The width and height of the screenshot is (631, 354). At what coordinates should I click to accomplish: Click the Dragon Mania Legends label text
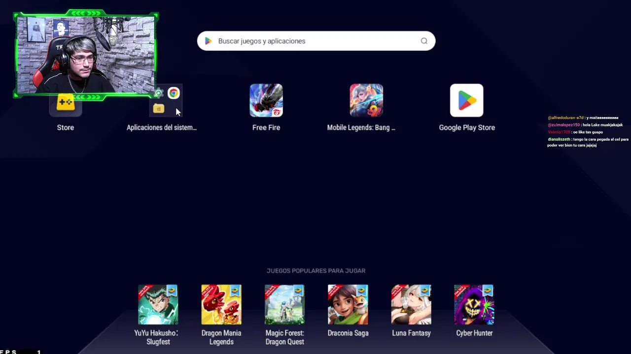221,337
